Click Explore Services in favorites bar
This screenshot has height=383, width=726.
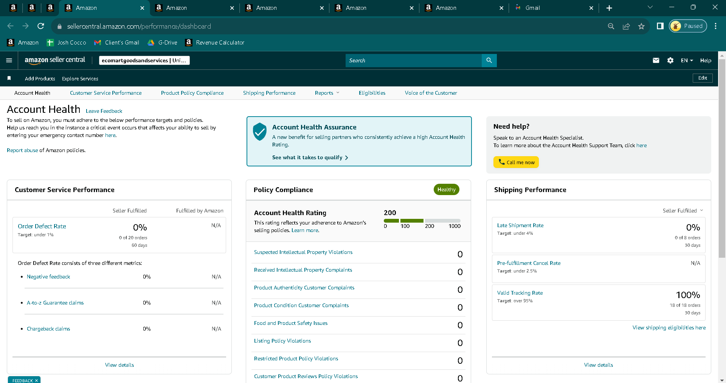click(x=80, y=78)
